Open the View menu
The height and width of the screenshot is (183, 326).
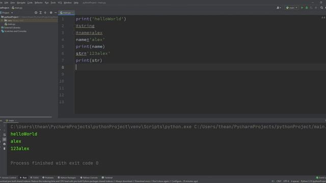12,3
